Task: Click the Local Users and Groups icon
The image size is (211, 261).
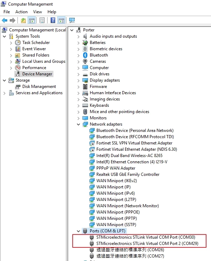Action: point(18,61)
